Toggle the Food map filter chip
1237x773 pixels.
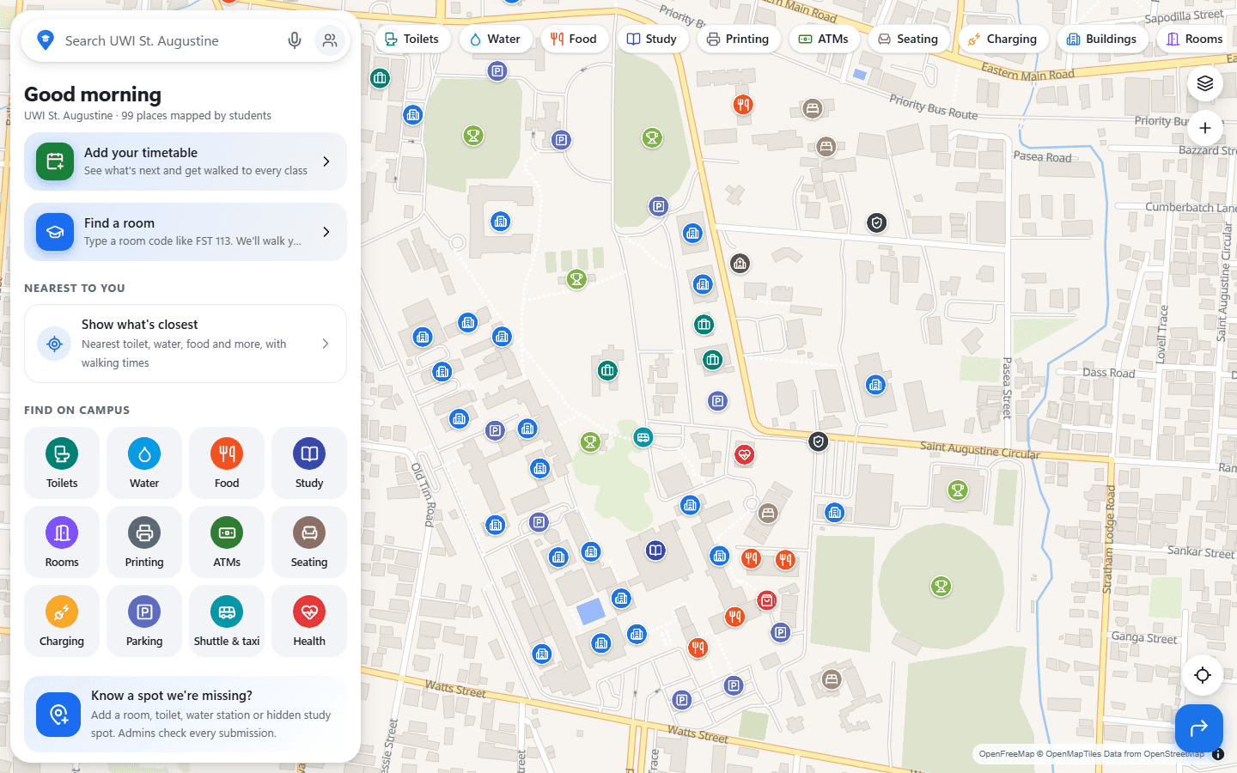point(574,39)
